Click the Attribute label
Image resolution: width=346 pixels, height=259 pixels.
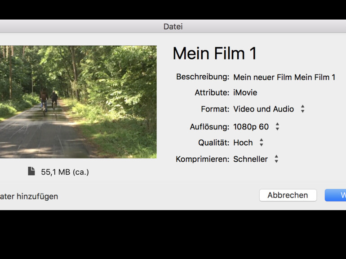pos(212,93)
